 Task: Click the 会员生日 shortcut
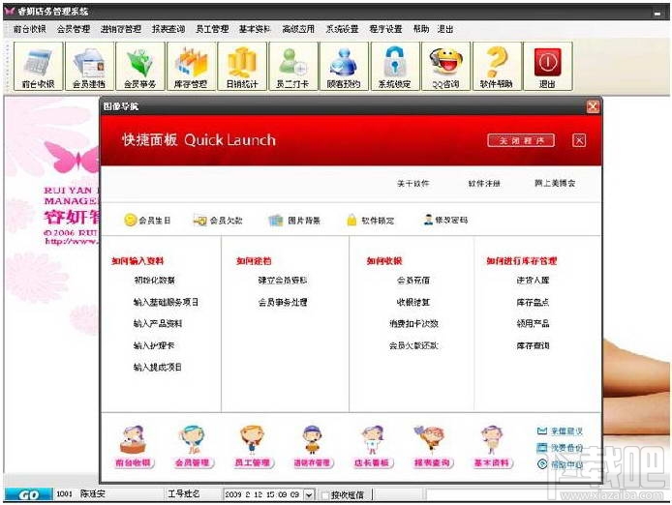147,221
